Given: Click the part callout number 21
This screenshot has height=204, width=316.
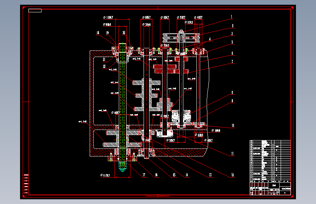Looking at the screenshot, I should [104, 59].
